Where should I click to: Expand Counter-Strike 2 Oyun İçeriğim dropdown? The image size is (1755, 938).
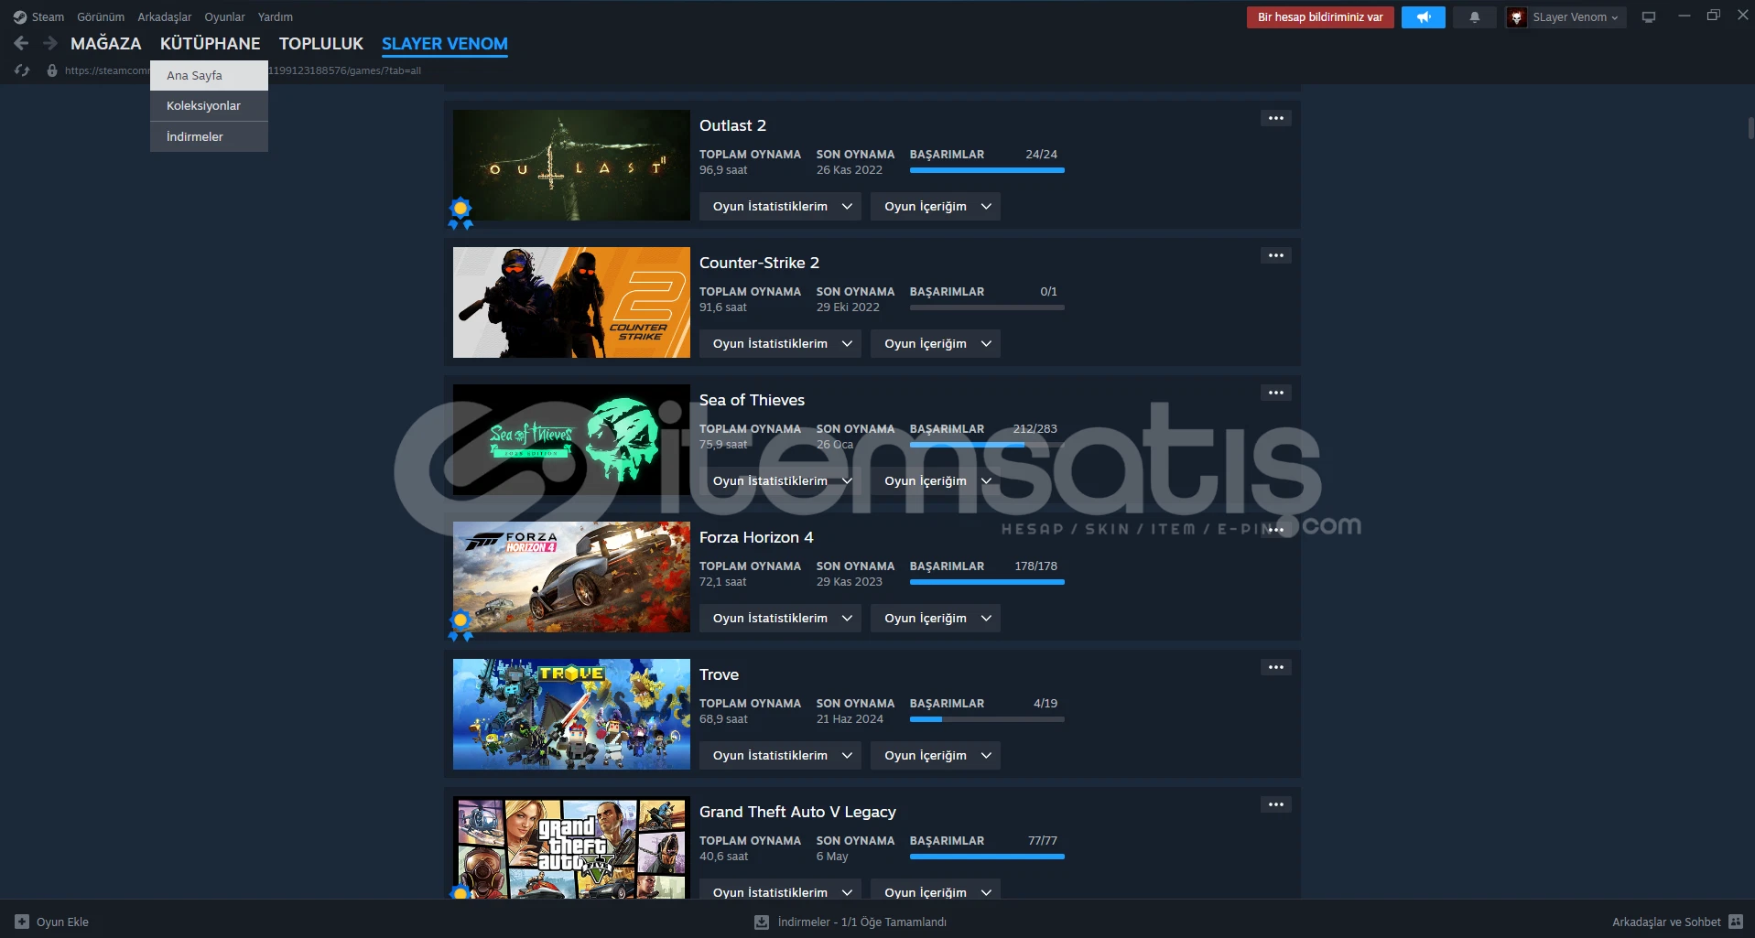936,343
